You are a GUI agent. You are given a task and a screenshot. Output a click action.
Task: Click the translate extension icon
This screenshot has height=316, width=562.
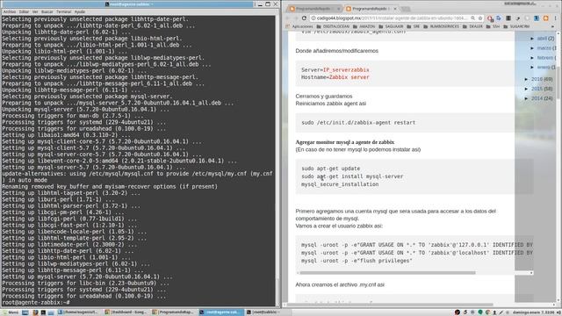point(499,18)
